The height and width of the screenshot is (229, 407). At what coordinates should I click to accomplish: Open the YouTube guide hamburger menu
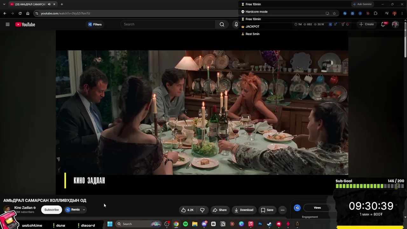click(x=8, y=24)
